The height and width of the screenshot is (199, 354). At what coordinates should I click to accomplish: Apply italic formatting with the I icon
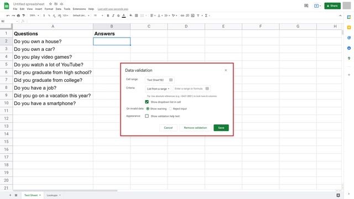point(113,15)
